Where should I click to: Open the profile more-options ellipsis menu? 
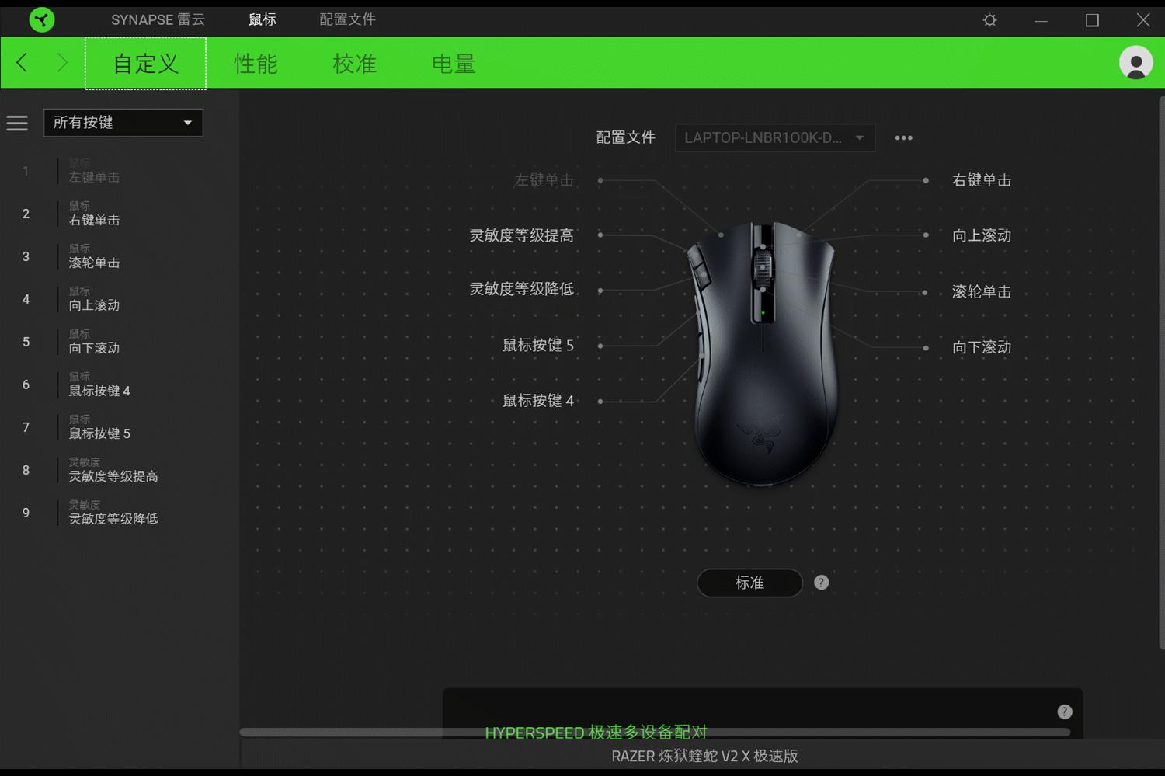[x=903, y=137]
